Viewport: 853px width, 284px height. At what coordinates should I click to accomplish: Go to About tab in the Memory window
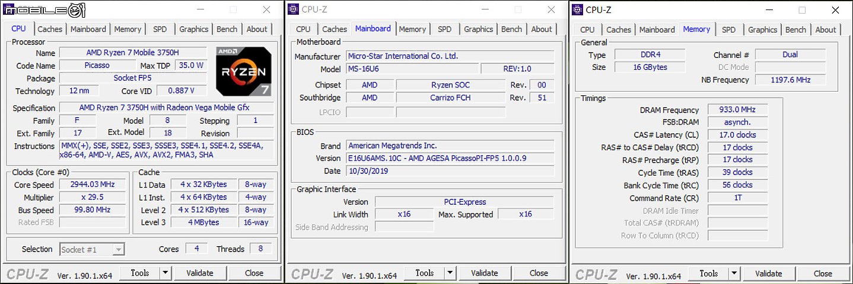pyautogui.click(x=826, y=30)
